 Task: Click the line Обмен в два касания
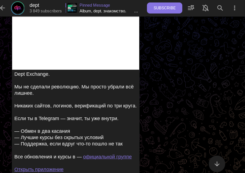(x=42, y=131)
